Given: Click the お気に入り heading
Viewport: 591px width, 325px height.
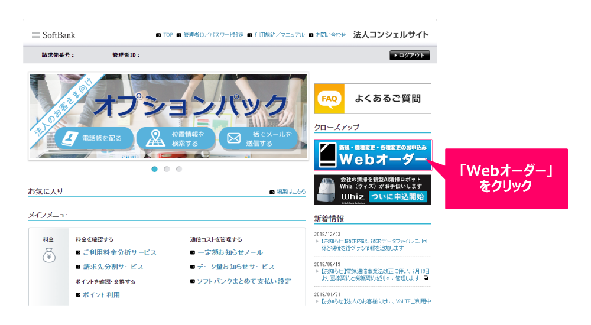Looking at the screenshot, I should (46, 191).
